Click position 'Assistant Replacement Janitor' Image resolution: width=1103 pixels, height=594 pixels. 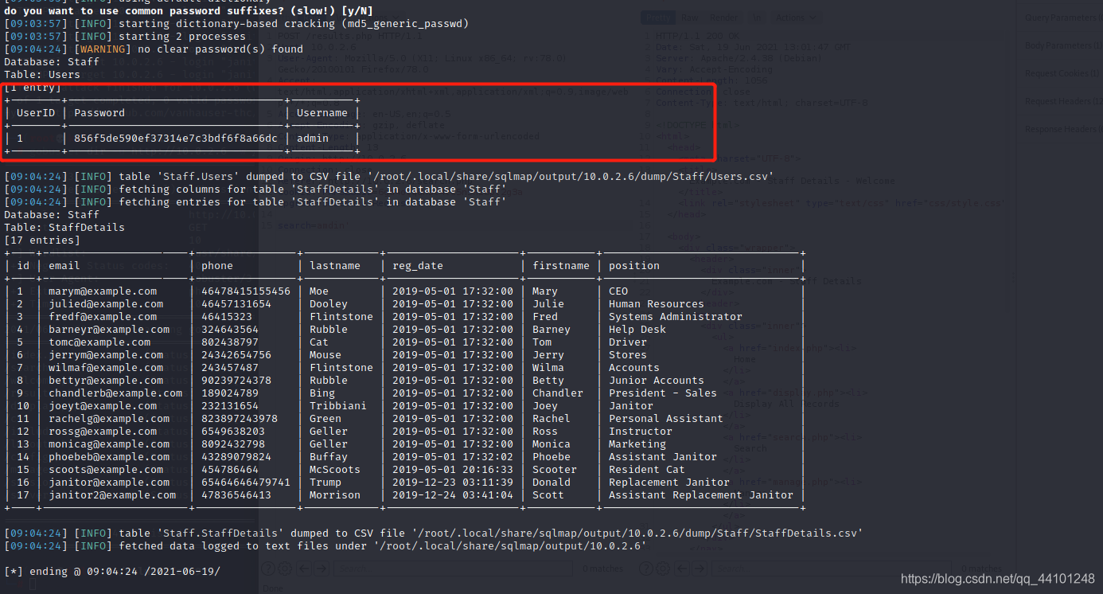[701, 495]
